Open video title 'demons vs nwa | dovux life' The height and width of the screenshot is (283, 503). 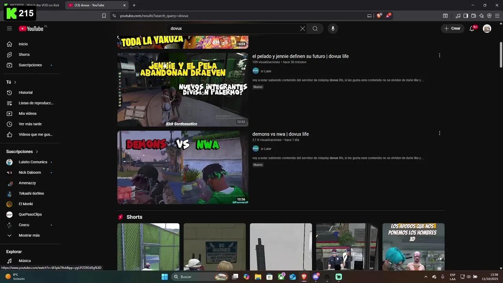click(281, 134)
